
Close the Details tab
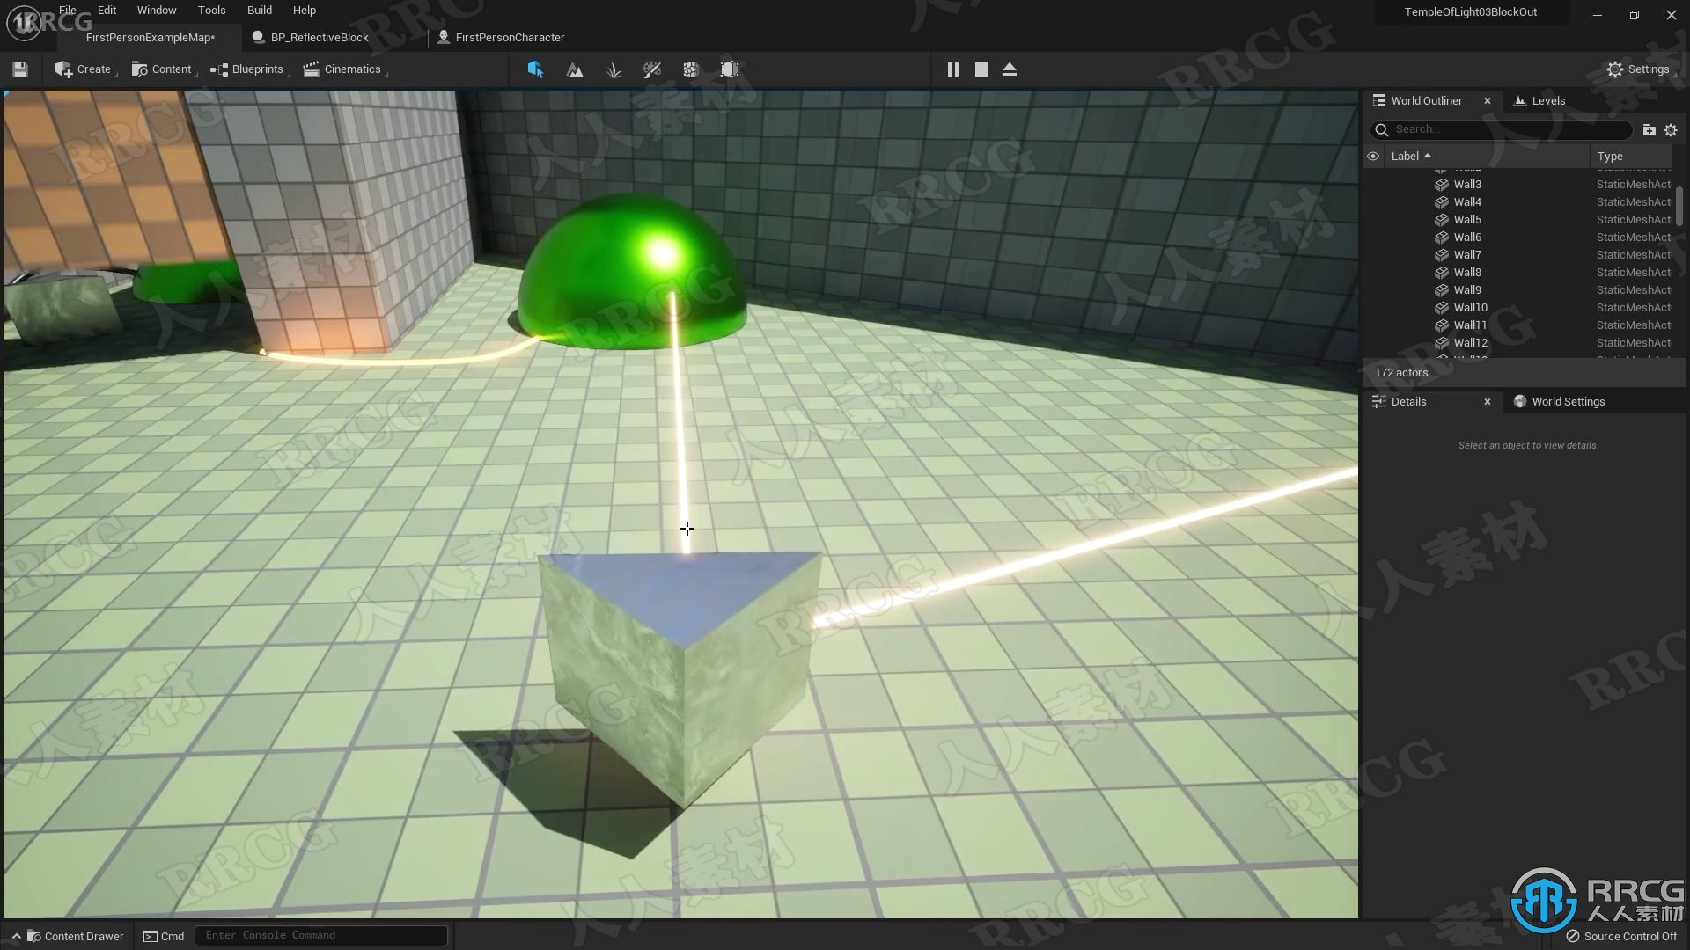(x=1488, y=402)
